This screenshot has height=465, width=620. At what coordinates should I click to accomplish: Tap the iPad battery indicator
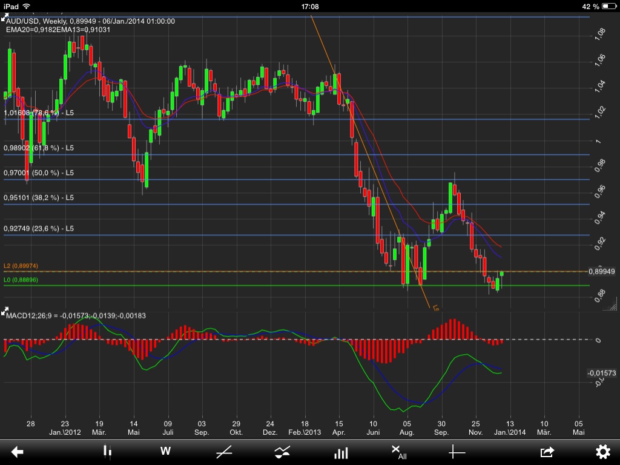tap(609, 6)
